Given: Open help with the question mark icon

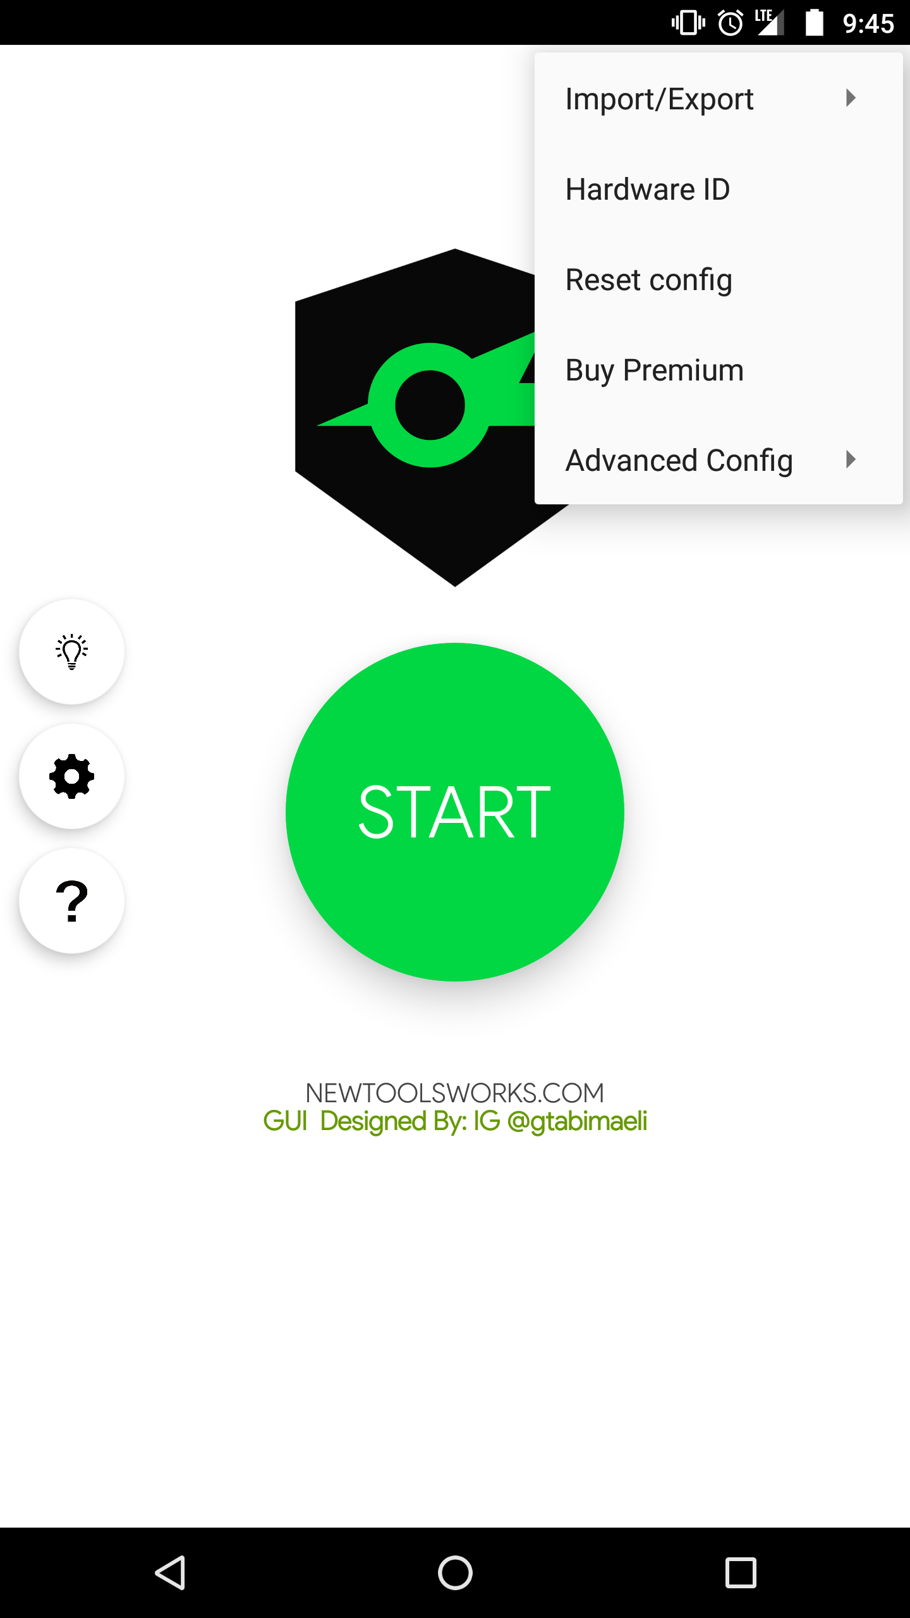Looking at the screenshot, I should coord(71,901).
